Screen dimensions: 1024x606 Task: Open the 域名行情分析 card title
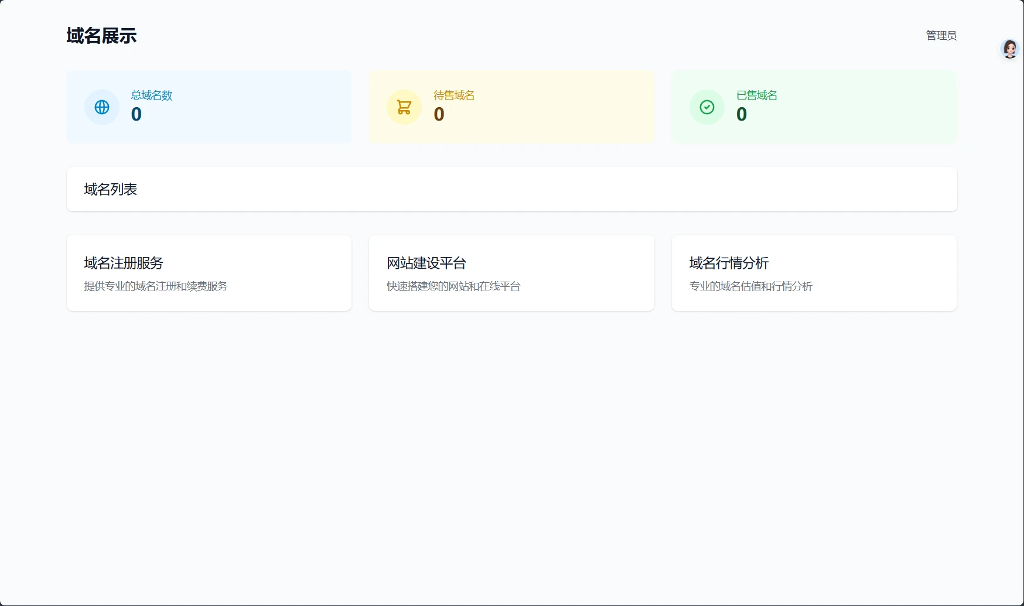point(729,263)
